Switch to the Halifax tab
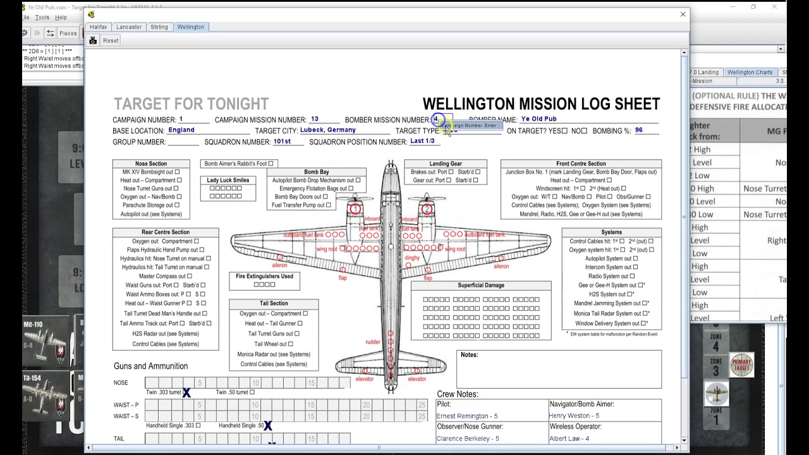This screenshot has height=455, width=809. (x=98, y=27)
